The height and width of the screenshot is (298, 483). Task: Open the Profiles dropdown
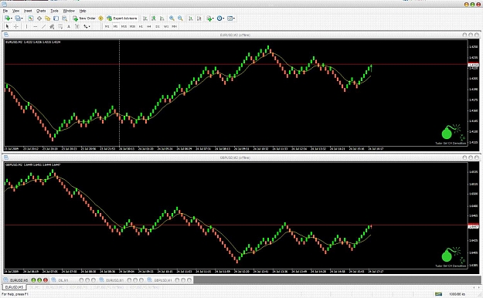[x=19, y=19]
